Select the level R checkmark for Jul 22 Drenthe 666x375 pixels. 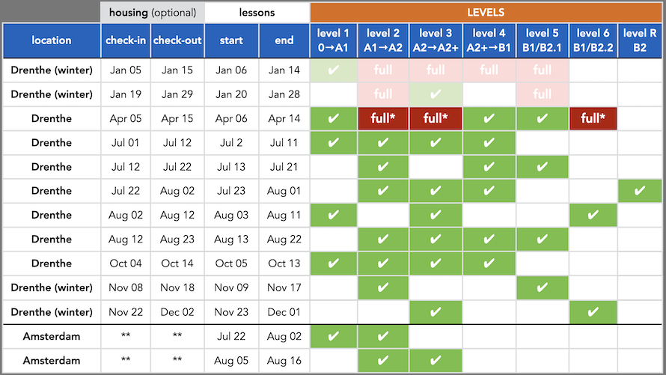point(640,191)
